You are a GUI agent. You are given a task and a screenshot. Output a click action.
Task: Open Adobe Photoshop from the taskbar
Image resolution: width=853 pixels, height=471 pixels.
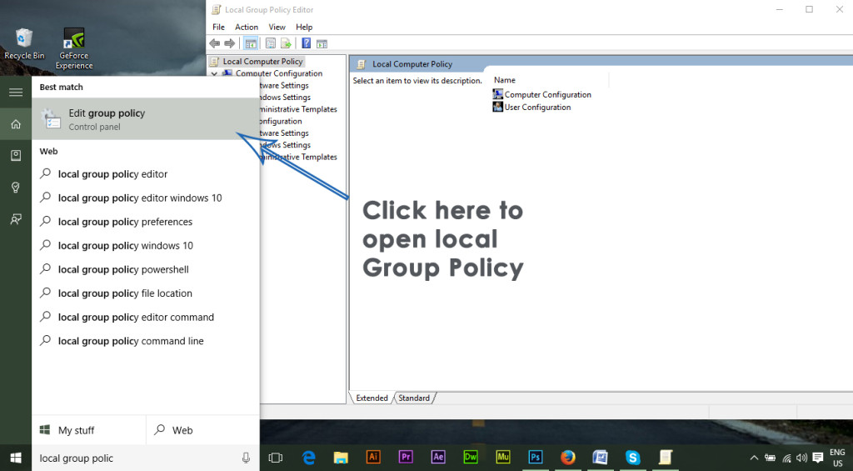[x=536, y=458]
